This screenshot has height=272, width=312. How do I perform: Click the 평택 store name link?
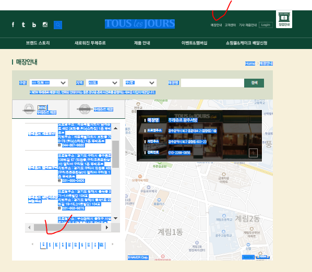click(x=43, y=199)
